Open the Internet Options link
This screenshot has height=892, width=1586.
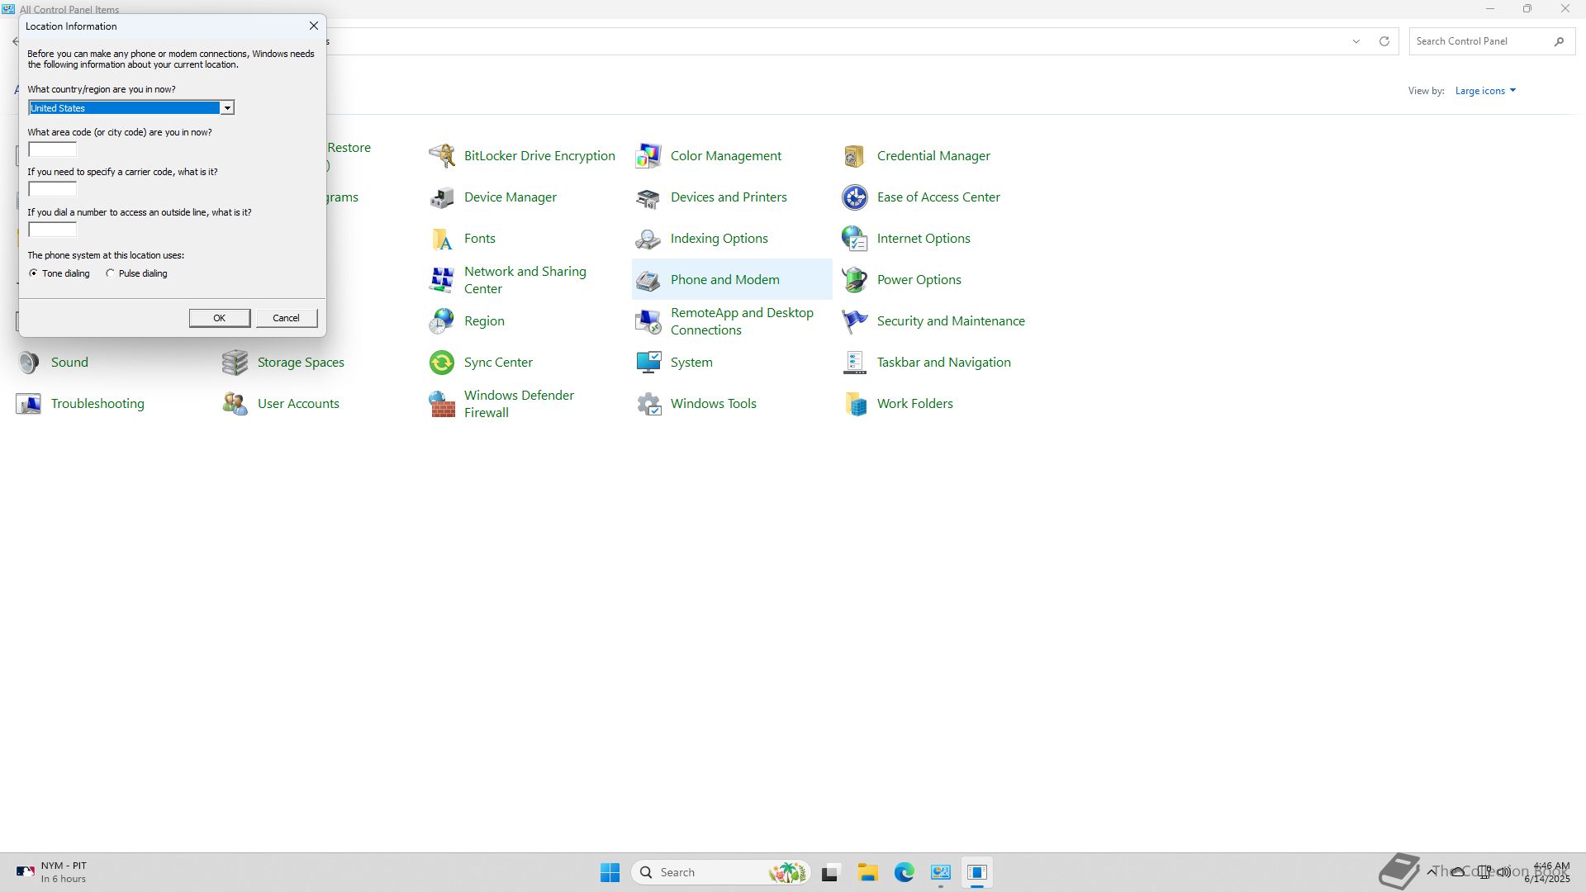pyautogui.click(x=923, y=238)
